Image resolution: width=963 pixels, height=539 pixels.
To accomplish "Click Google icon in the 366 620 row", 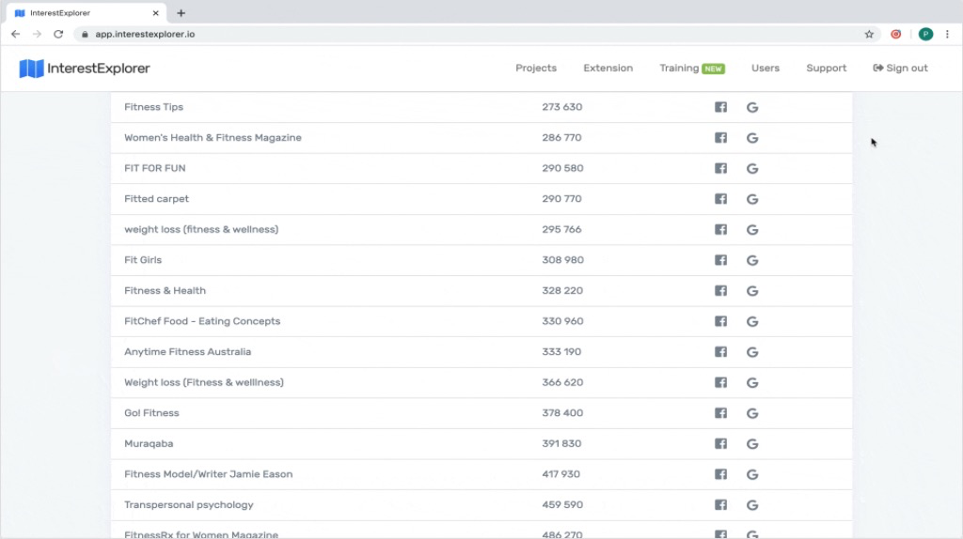I will (752, 383).
